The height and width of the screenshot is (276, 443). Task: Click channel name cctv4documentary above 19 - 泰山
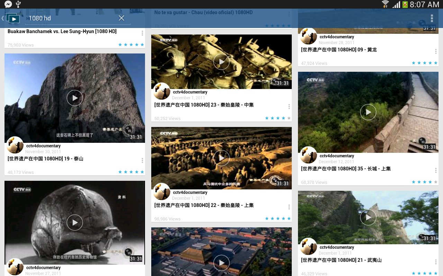(x=43, y=146)
